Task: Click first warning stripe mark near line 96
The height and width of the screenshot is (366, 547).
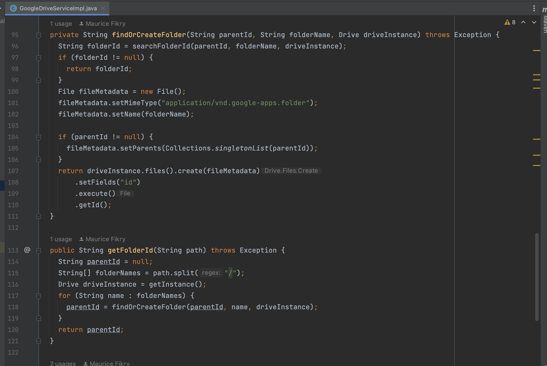Action: point(536,51)
